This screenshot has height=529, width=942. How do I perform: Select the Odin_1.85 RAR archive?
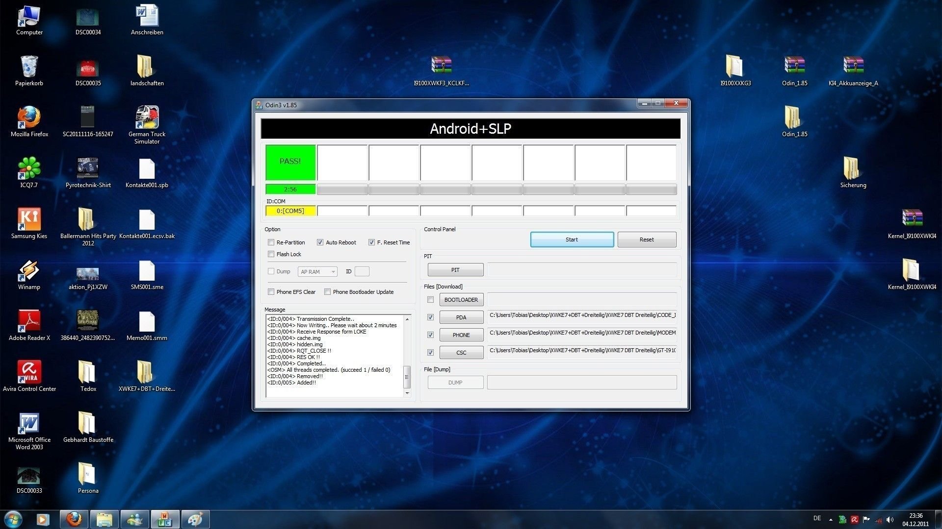tap(794, 71)
